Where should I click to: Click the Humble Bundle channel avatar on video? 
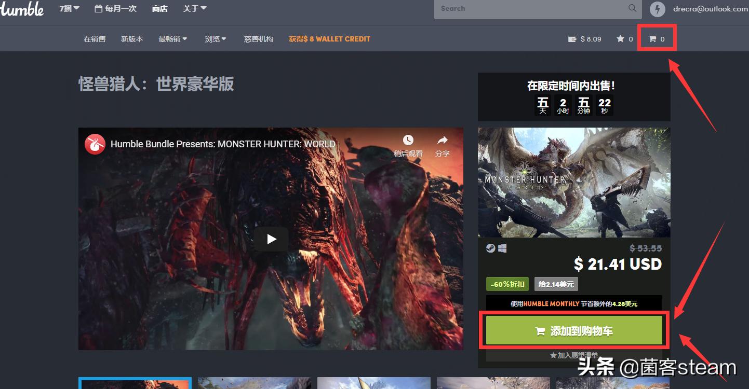click(x=95, y=144)
